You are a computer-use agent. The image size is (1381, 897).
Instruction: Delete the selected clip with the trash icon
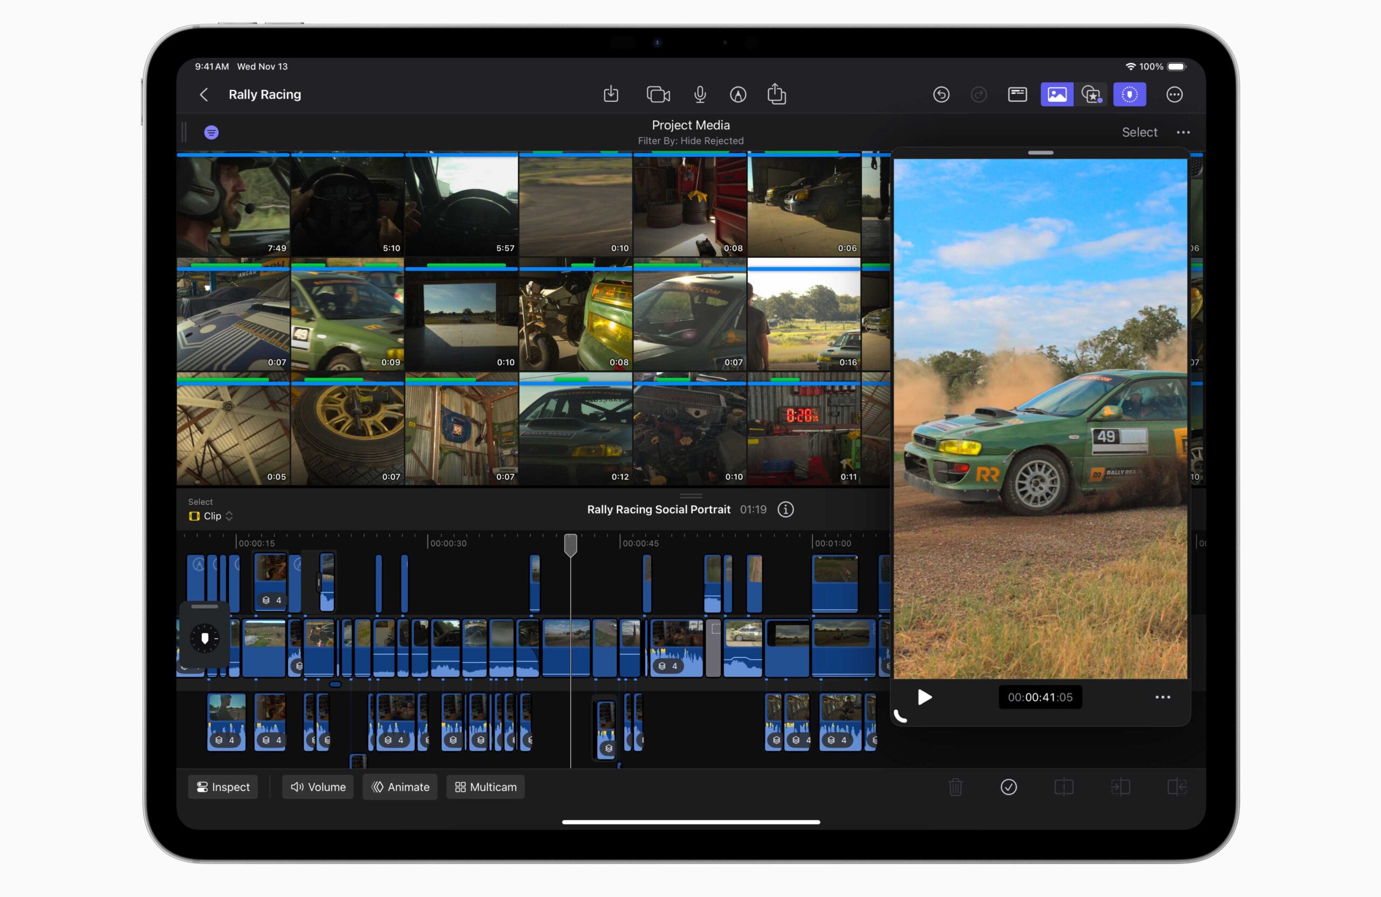click(x=955, y=788)
